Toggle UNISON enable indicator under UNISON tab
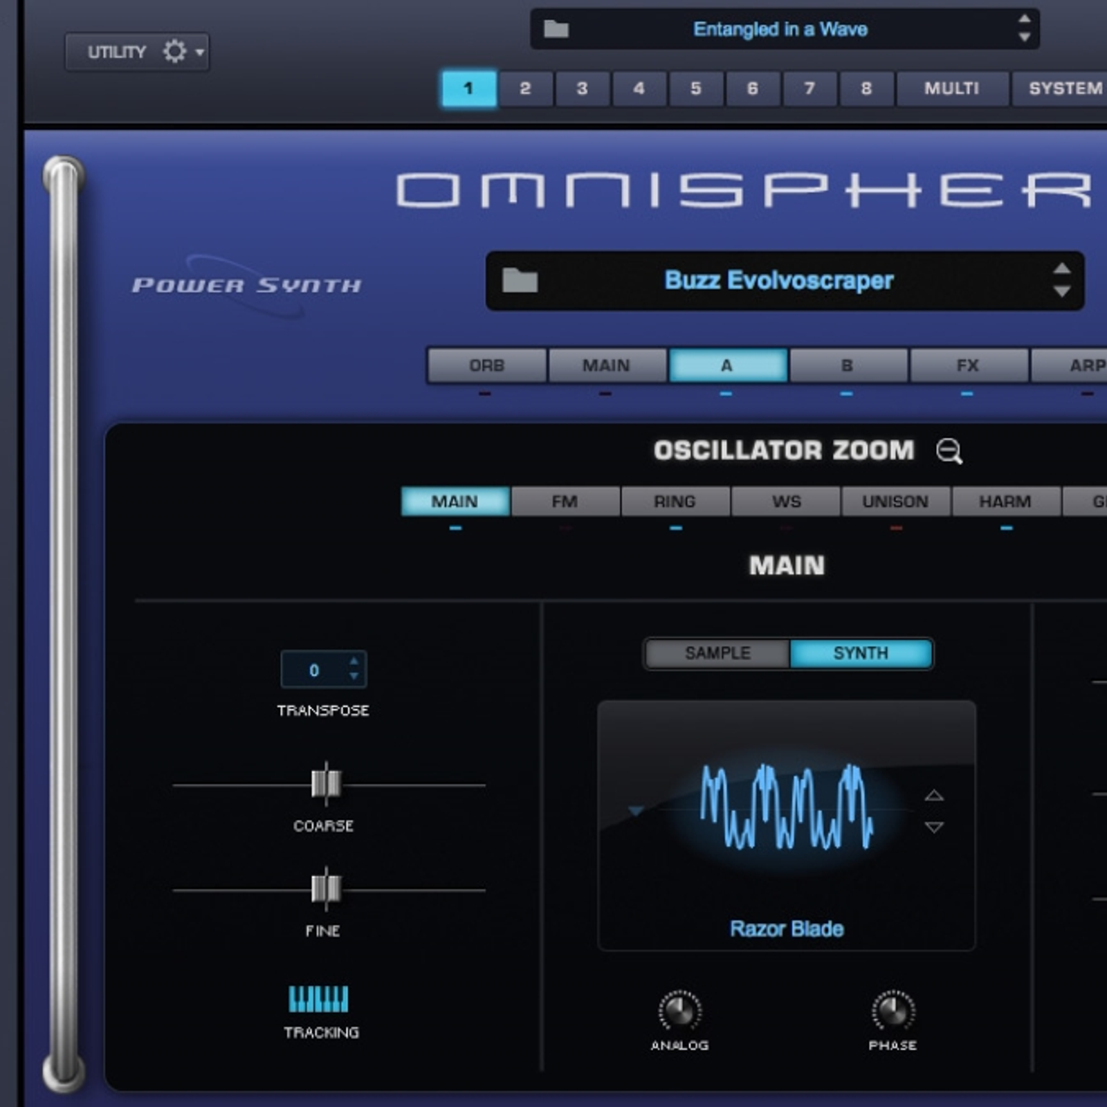1107x1107 pixels. pos(896,529)
